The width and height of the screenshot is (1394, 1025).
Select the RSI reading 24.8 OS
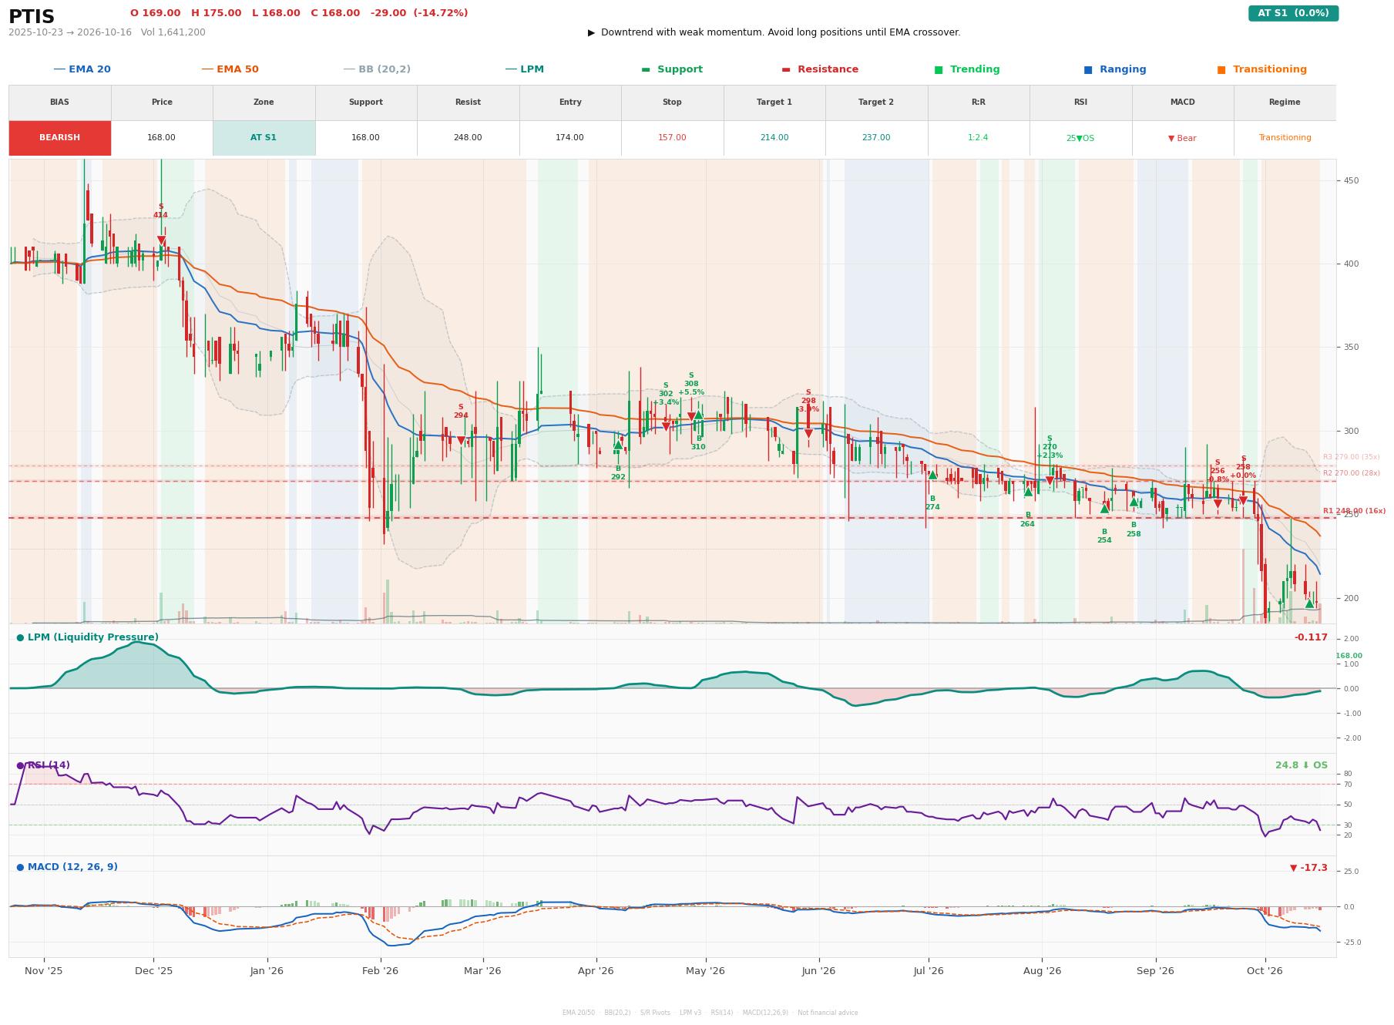1302,765
